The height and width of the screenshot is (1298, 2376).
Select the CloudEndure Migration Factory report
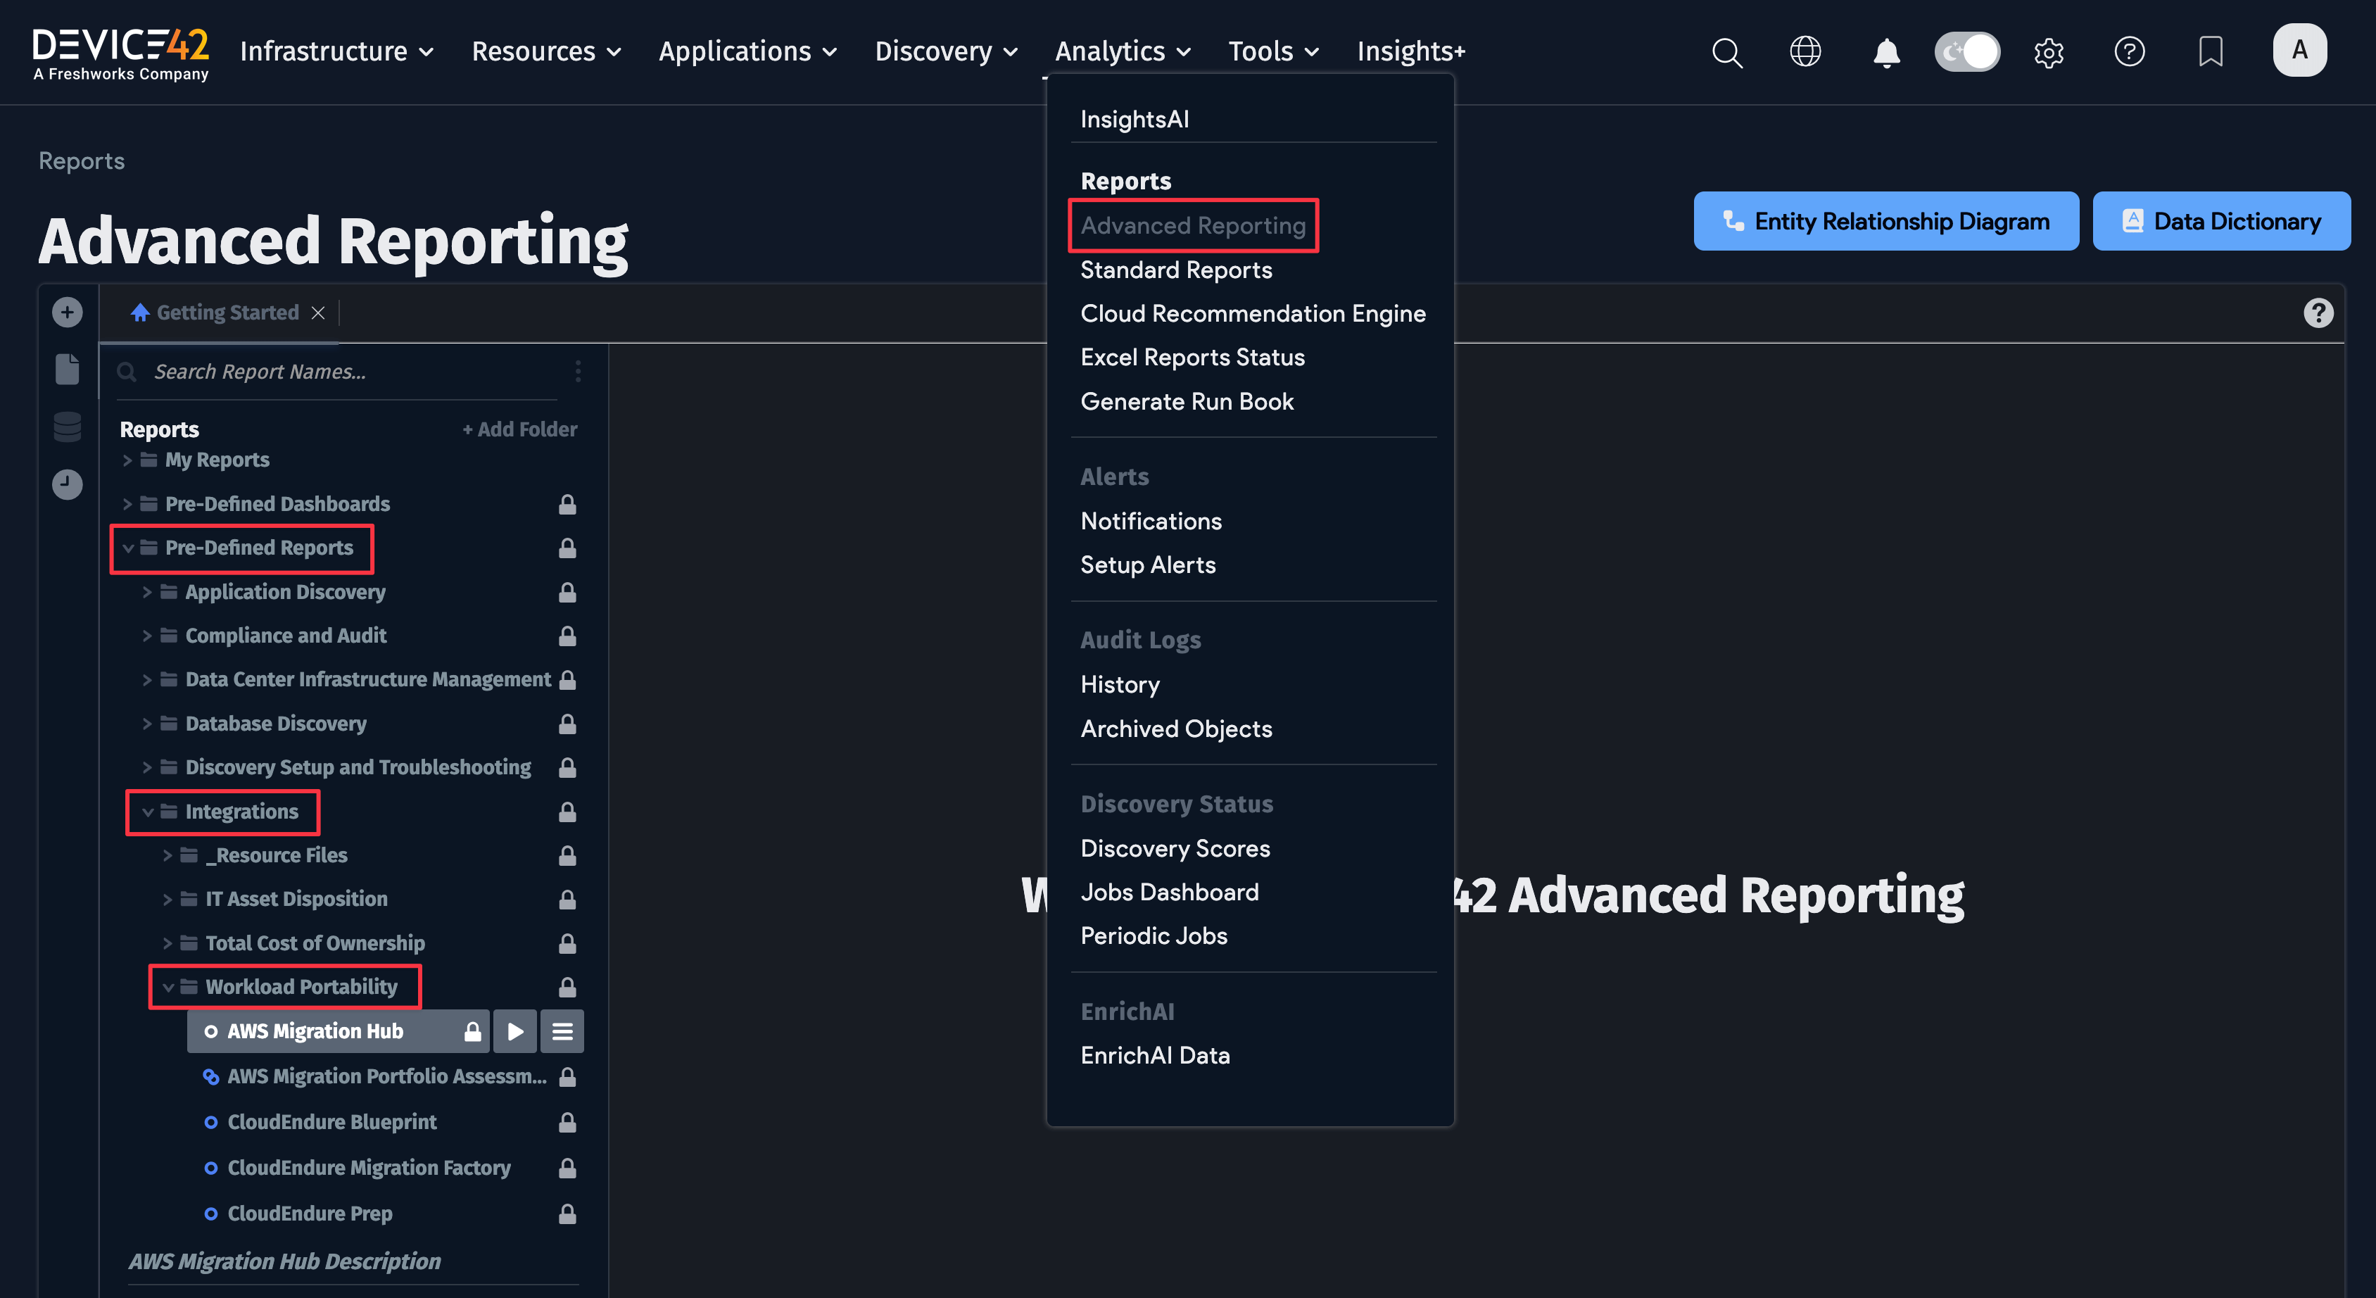coord(368,1168)
